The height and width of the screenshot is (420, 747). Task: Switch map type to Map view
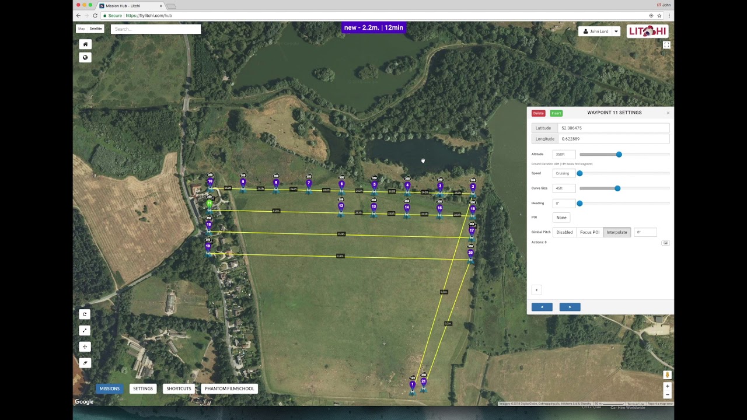click(x=82, y=29)
